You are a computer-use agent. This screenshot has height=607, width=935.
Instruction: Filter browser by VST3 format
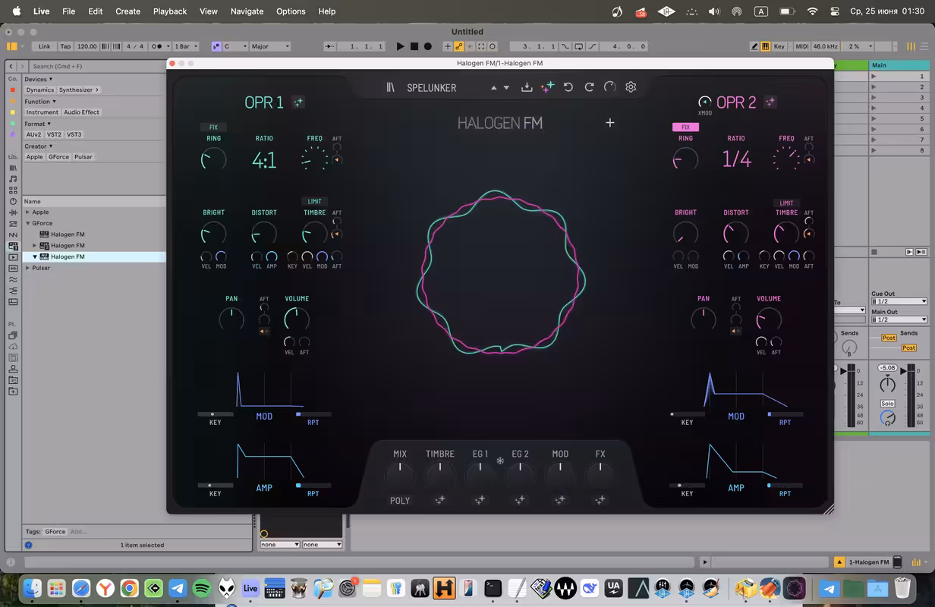tap(74, 135)
